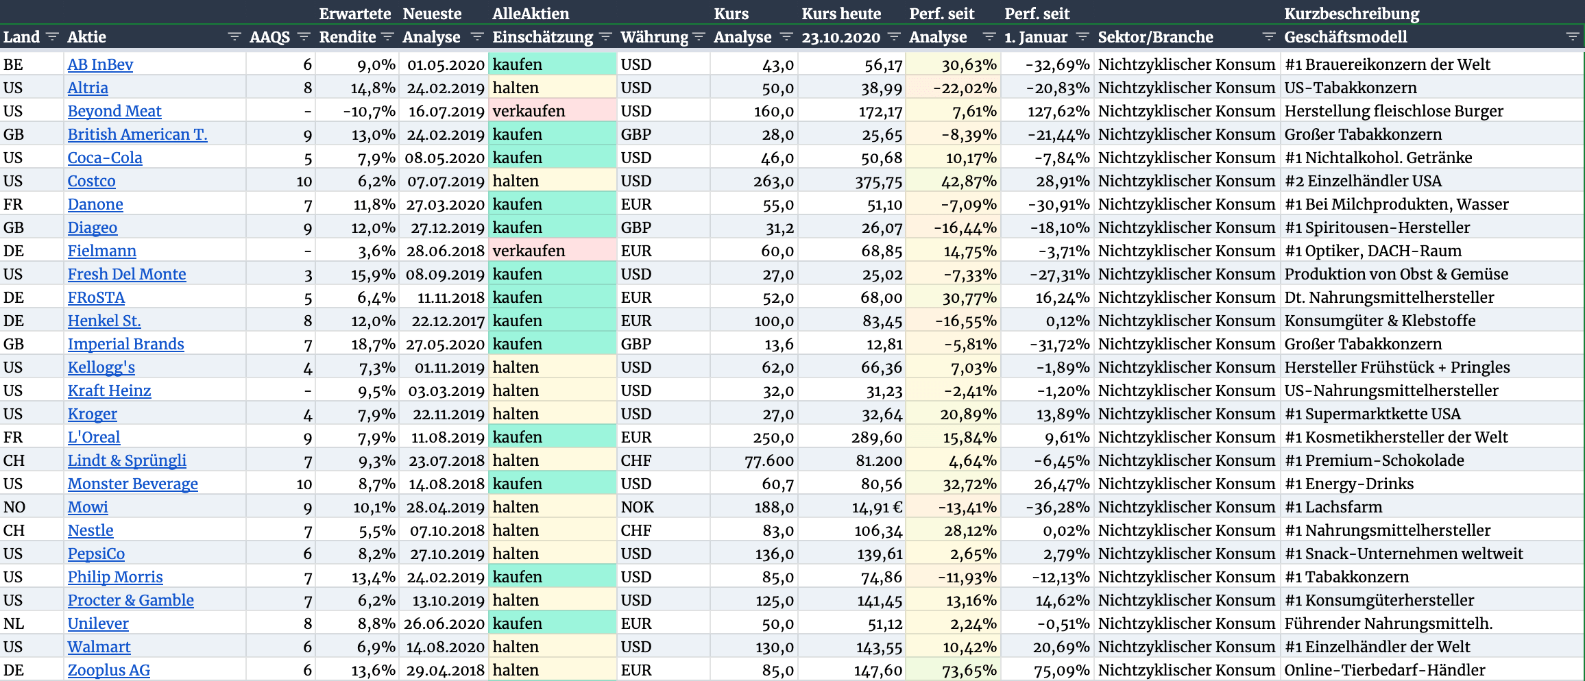Click the Währung column filter icon
Viewport: 1585px width, 681px height.
click(x=699, y=36)
